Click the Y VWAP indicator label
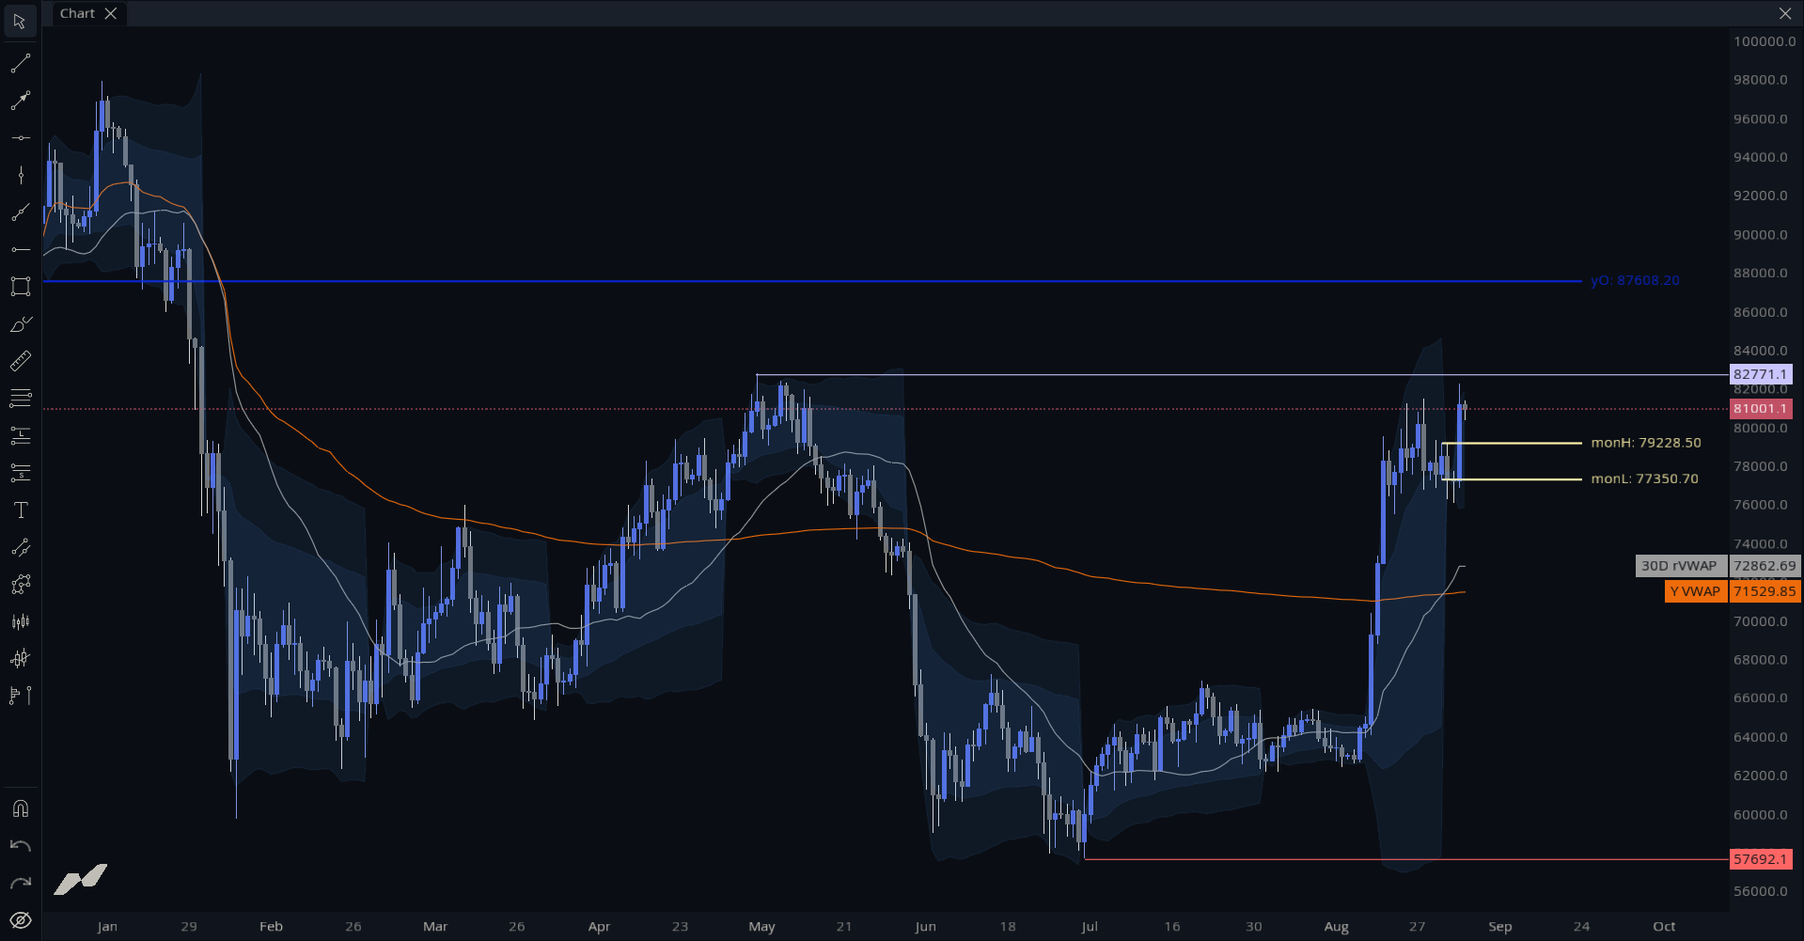 tap(1696, 591)
